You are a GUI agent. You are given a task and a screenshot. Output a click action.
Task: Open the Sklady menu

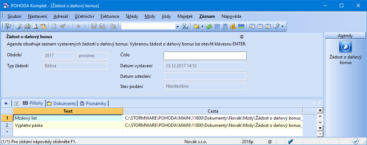[x=132, y=16]
